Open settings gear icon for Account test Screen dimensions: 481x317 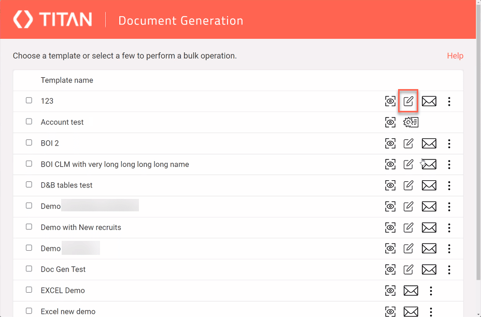point(411,122)
